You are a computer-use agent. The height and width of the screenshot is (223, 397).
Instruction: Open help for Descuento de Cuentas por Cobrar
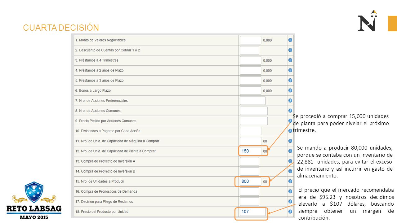290,50
